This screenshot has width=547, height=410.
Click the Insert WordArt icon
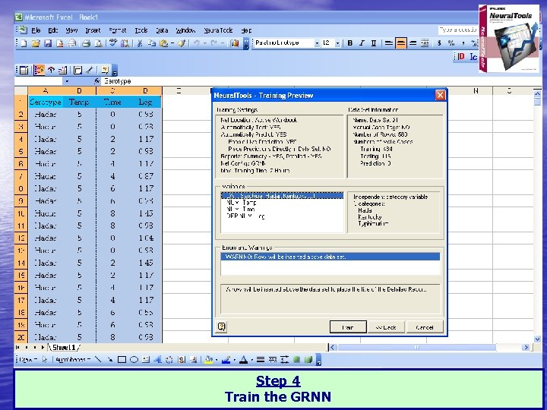pos(158,359)
